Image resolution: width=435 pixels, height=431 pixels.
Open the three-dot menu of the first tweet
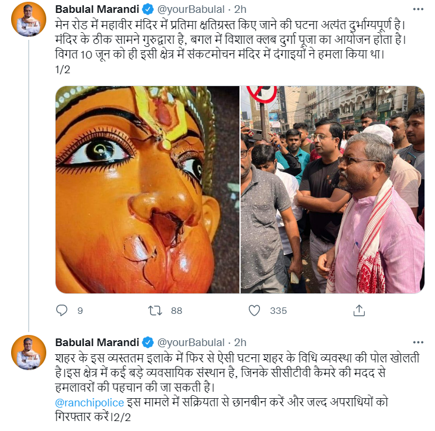click(418, 9)
